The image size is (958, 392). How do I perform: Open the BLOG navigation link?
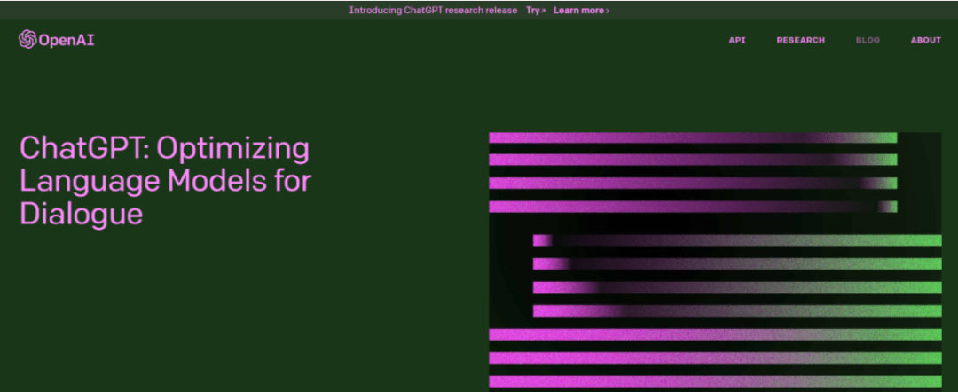(868, 40)
